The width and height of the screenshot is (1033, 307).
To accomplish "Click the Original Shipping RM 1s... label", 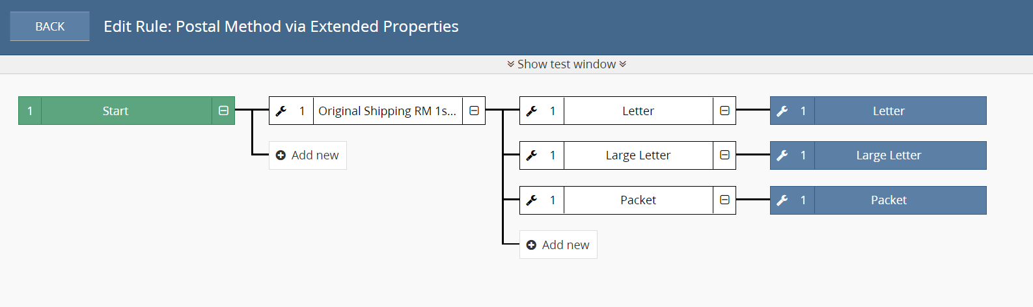I will coord(387,111).
